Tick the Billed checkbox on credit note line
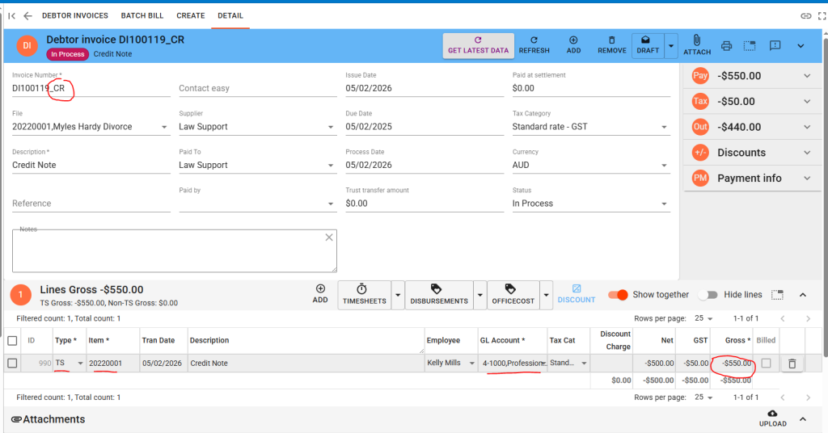 765,364
